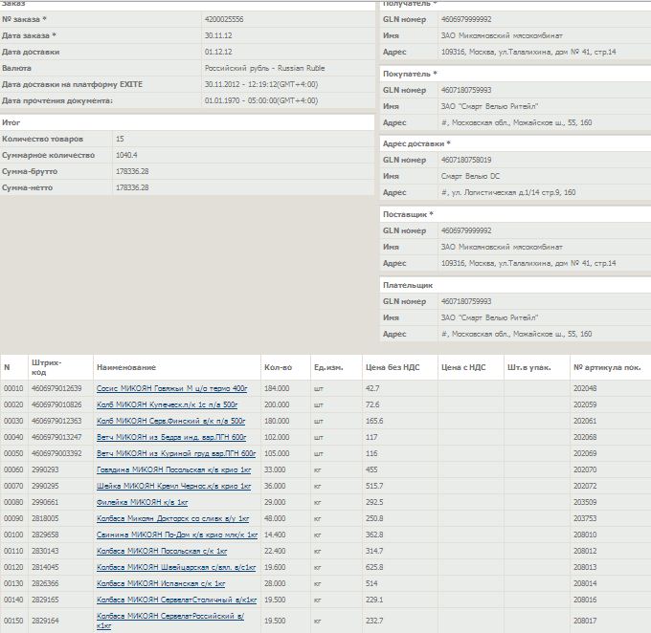Select Плательщик name ЗАО Смарт Вэлью Ритейл

click(x=489, y=317)
